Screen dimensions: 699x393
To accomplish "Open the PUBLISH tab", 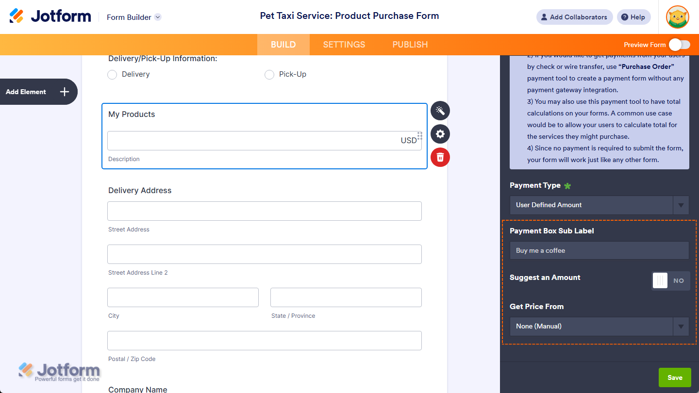I will (410, 44).
